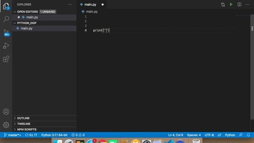Viewport: 254px width, 143px height.
Task: Click line number 4 in gutter
Action: pos(86,30)
